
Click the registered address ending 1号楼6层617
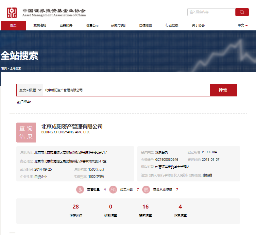pos(71,152)
